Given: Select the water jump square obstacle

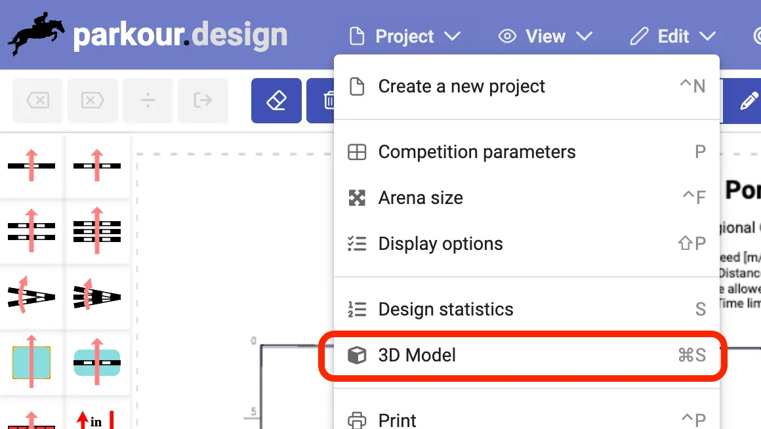Looking at the screenshot, I should point(31,362).
